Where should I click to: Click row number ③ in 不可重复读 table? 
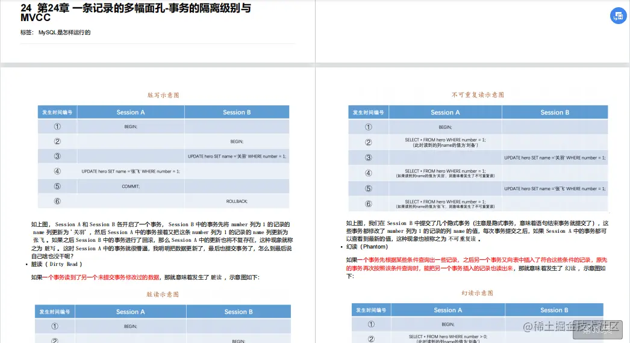[369, 158]
